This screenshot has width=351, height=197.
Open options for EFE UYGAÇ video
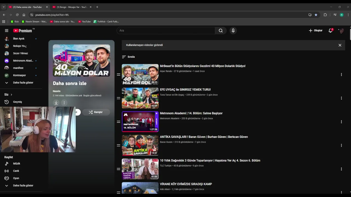tap(341, 98)
